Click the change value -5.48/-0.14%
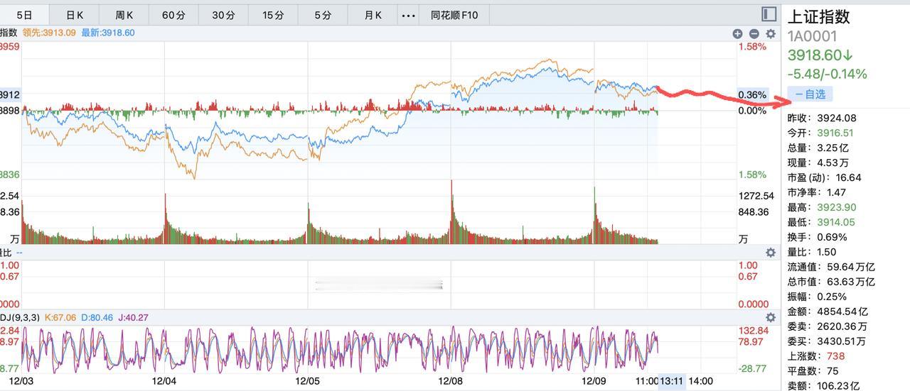This screenshot has height=391, width=910. point(827,74)
